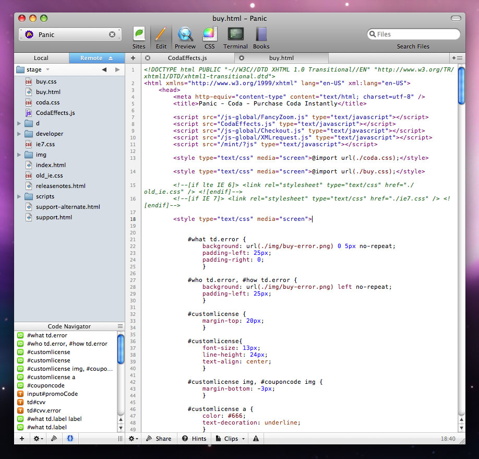Eject the remote connection
Viewport: 479px width, 459px height.
111,58
